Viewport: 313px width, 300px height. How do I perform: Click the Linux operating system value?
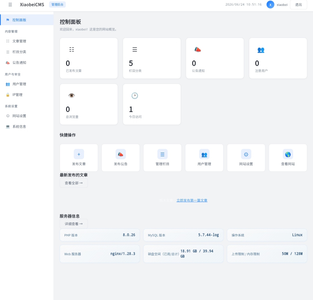point(297,235)
